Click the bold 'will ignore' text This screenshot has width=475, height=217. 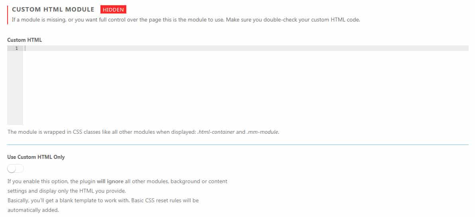[110, 182]
